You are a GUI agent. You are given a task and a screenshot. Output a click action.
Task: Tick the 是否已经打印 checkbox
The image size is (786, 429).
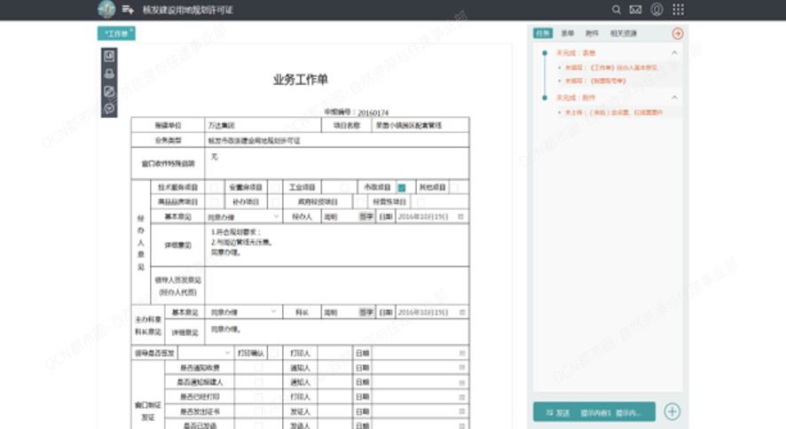pyautogui.click(x=258, y=397)
